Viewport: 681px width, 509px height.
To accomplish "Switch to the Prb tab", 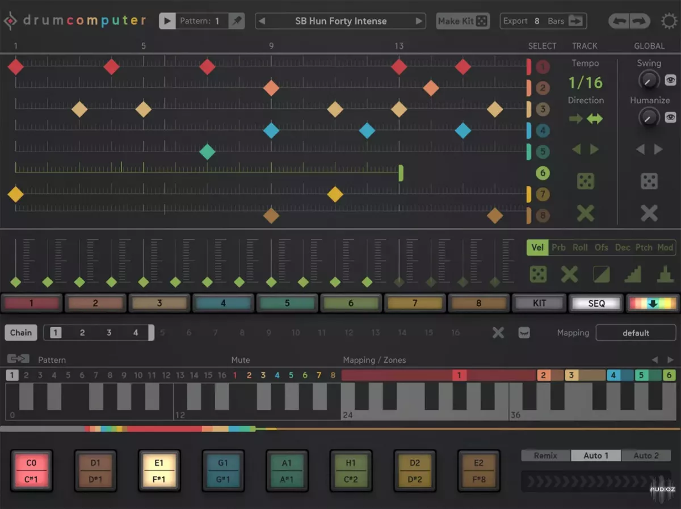I will (558, 247).
